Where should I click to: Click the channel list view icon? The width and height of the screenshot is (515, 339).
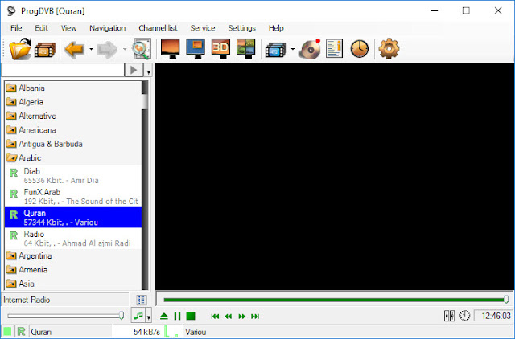pyautogui.click(x=142, y=300)
